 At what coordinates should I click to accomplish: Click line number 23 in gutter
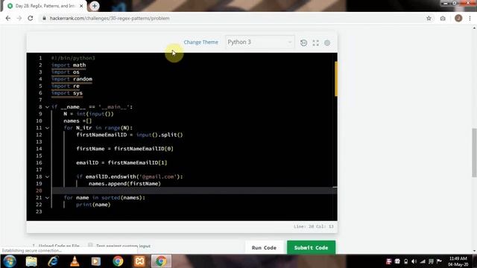point(39,211)
